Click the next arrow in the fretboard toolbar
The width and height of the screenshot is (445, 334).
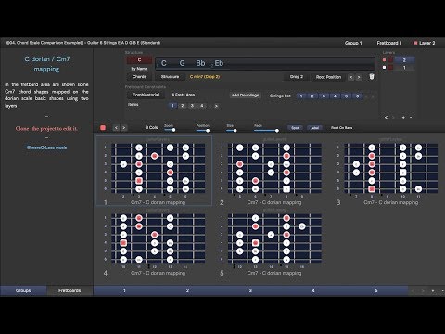[x=124, y=128]
